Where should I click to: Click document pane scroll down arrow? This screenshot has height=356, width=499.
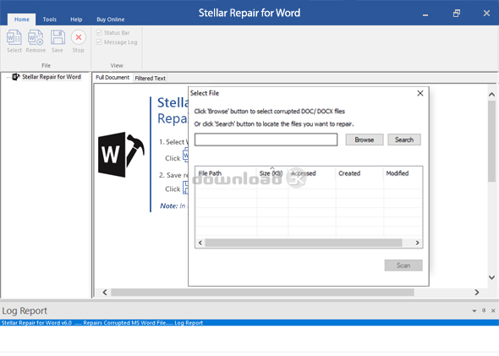coord(491,277)
